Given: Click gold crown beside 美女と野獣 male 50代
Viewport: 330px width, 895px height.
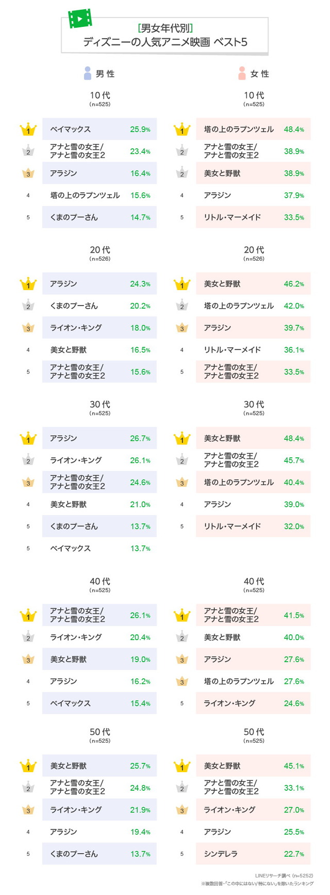Looking at the screenshot, I should coord(28,766).
